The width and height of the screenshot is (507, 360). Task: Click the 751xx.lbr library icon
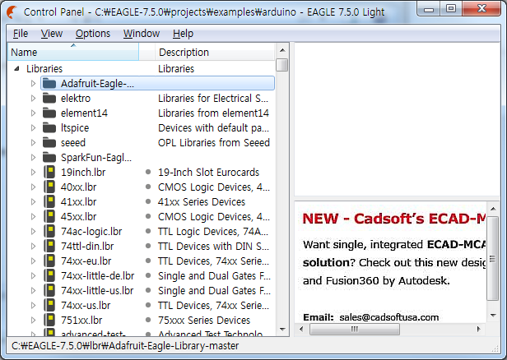click(49, 320)
